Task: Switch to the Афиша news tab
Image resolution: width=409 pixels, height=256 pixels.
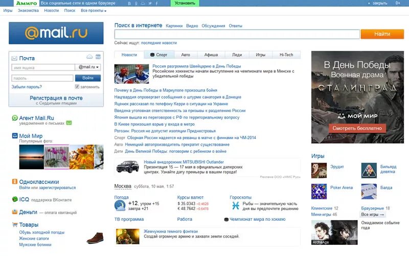Action: (211, 55)
